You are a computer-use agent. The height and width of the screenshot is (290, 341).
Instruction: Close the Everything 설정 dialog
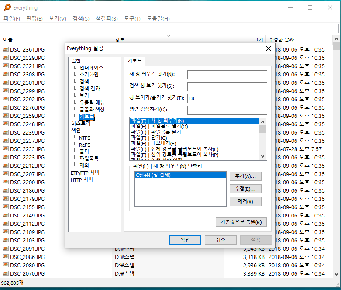click(269, 48)
